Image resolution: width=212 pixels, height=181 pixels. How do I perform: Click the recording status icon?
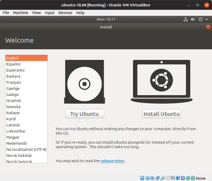pos(178,178)
